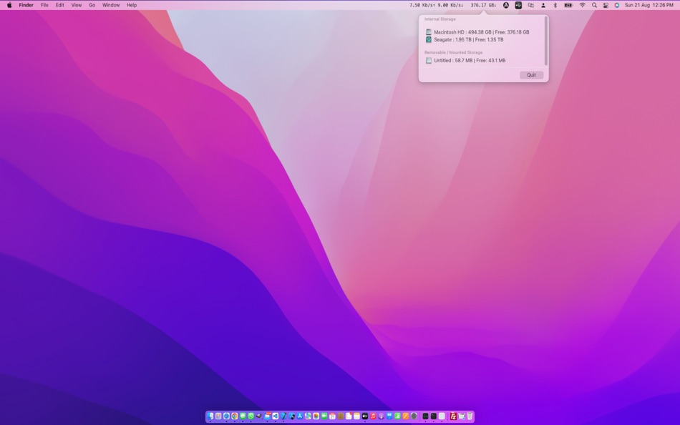The image size is (680, 425).
Task: Click the black USB menu bar icon
Action: (518, 5)
